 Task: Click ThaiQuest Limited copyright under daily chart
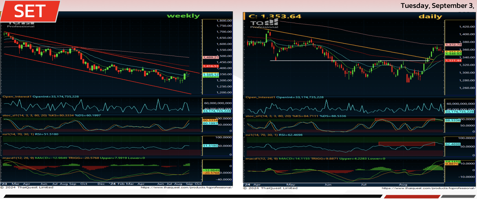270,188
